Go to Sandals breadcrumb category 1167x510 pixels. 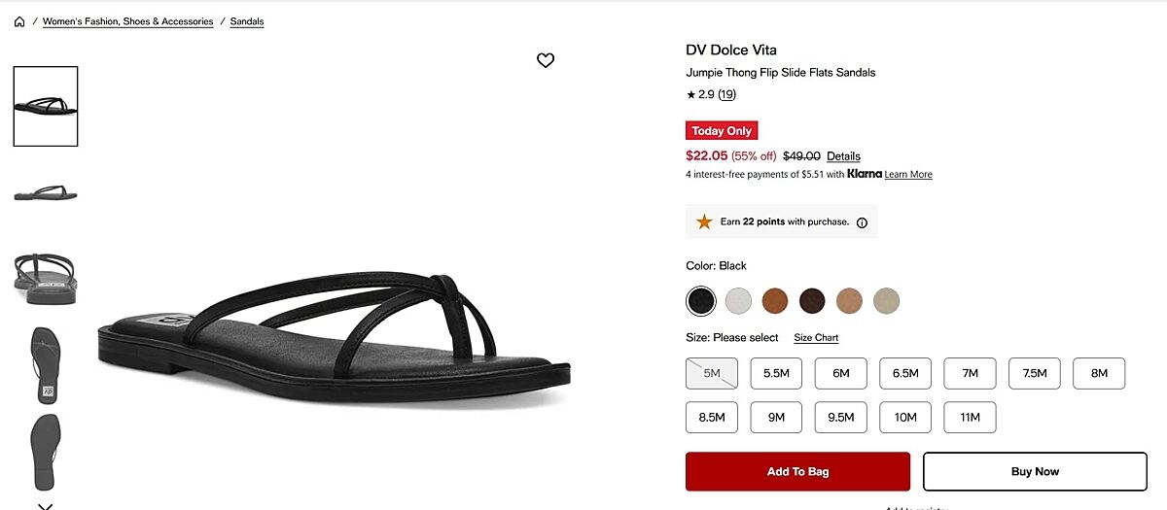[247, 21]
